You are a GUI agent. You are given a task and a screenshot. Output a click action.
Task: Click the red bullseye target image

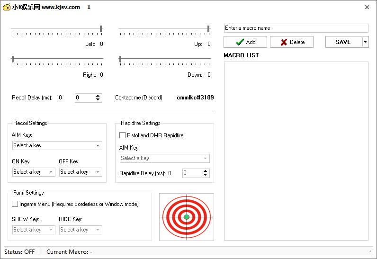click(187, 217)
